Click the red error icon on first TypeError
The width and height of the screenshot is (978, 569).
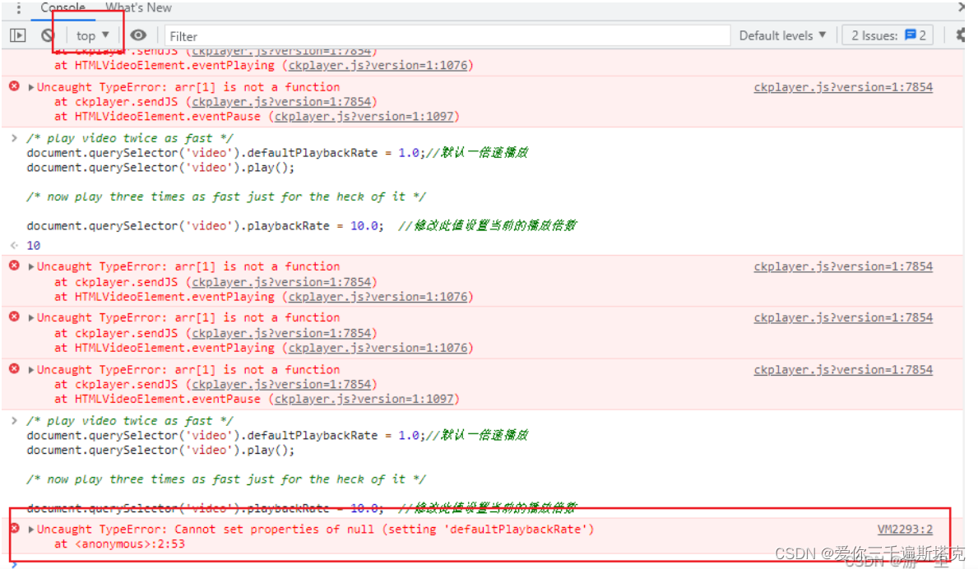12,85
